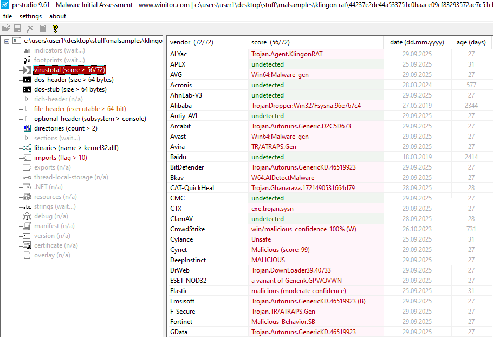Click the overlay page icon
This screenshot has height=337, width=493.
click(27, 255)
